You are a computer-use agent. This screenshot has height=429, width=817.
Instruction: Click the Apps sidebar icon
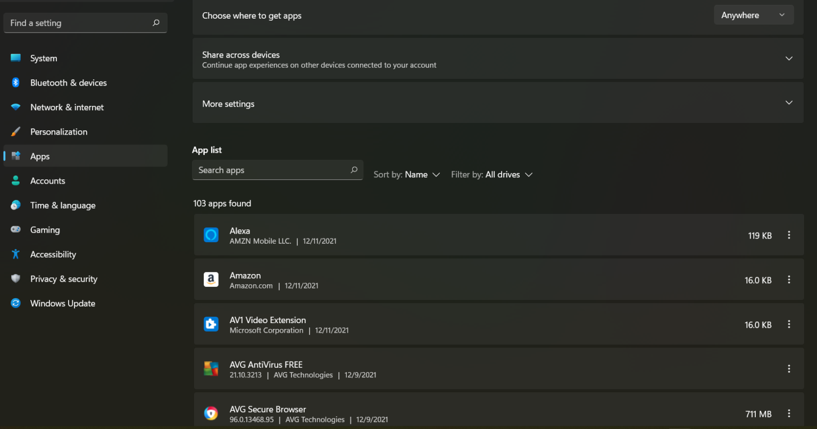(16, 156)
